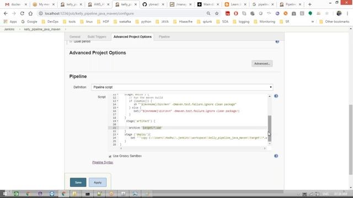Click the address bar URL field
Viewport: 353px width, 198px height.
coord(121,13)
